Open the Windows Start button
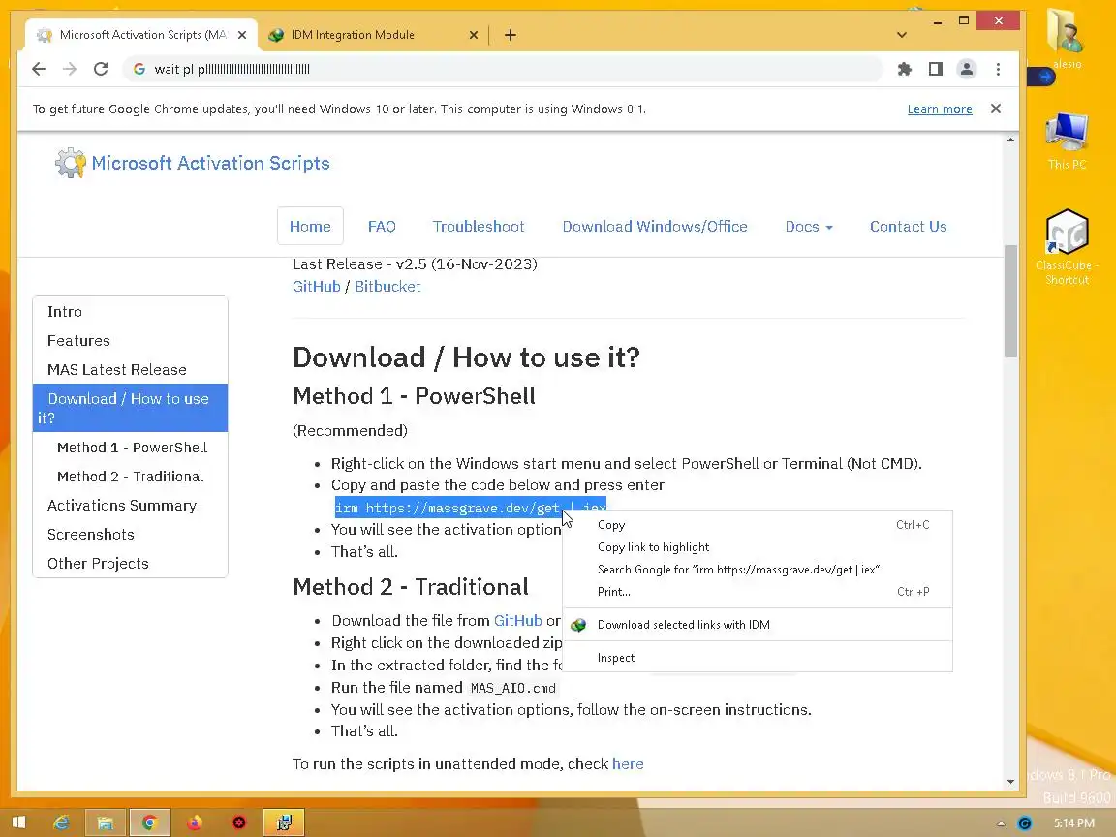 coord(19,822)
